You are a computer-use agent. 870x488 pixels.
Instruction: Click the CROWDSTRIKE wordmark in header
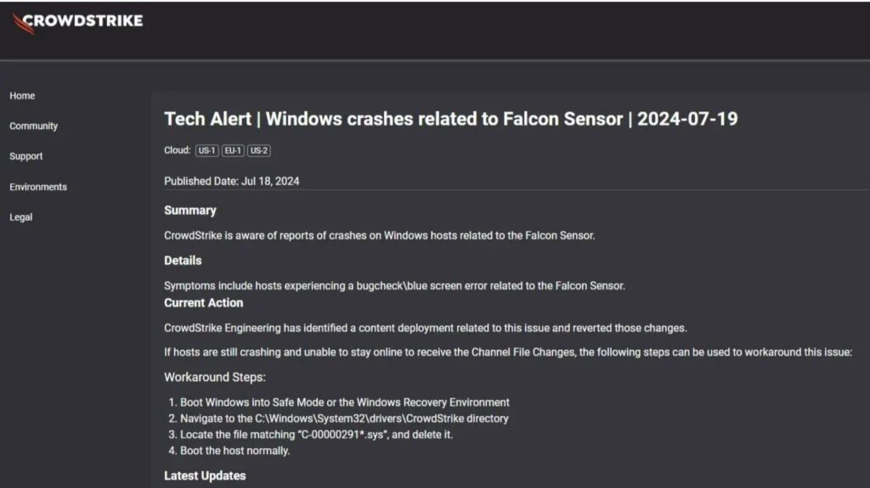83,20
